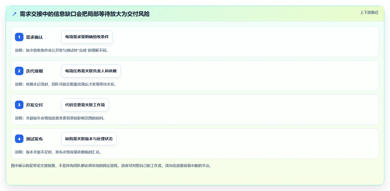Select the 迭代排期 step label
This screenshot has width=390, height=191.
coord(34,71)
